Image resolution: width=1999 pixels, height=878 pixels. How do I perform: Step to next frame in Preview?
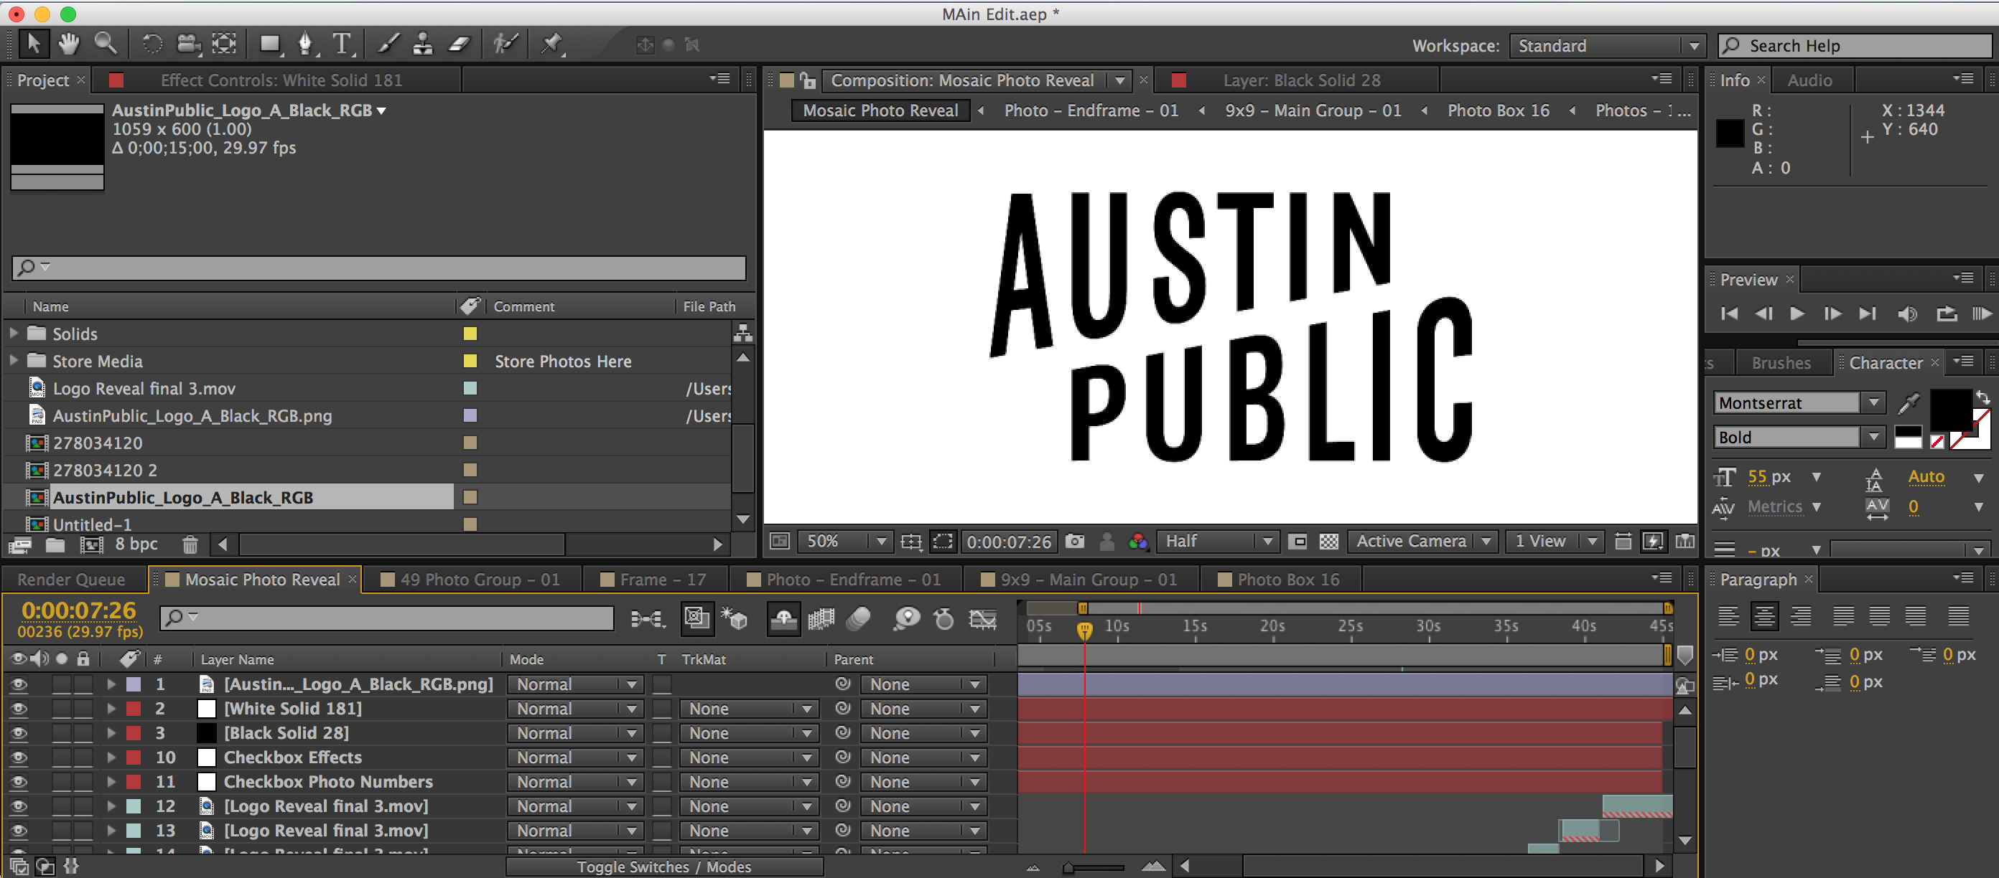click(1832, 313)
